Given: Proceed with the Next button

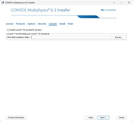Looking at the screenshot, I should point(103,118).
